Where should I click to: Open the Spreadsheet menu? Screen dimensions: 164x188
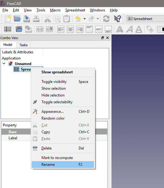pos(75,10)
